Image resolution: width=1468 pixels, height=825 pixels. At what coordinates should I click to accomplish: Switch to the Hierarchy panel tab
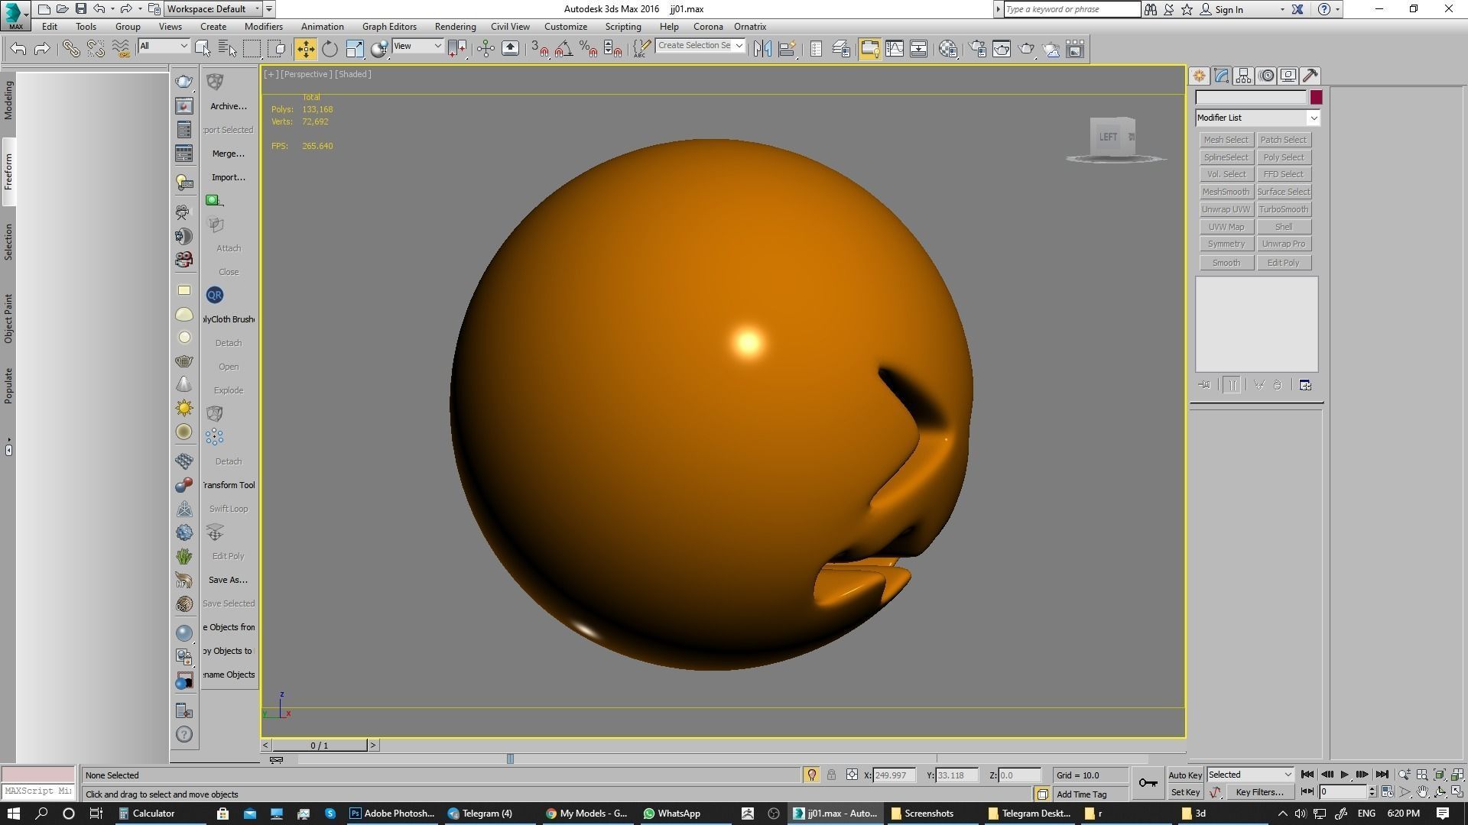1243,76
